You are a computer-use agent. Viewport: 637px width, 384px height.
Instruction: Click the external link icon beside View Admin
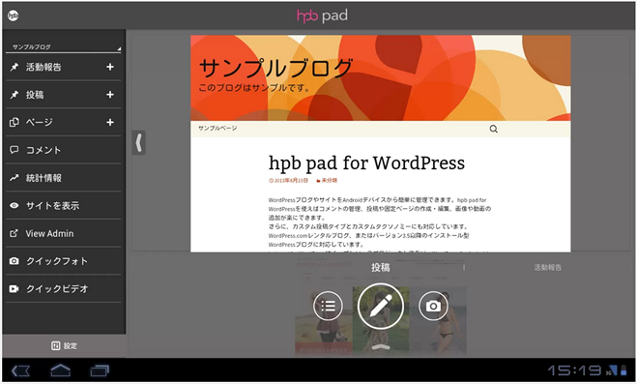pos(14,233)
